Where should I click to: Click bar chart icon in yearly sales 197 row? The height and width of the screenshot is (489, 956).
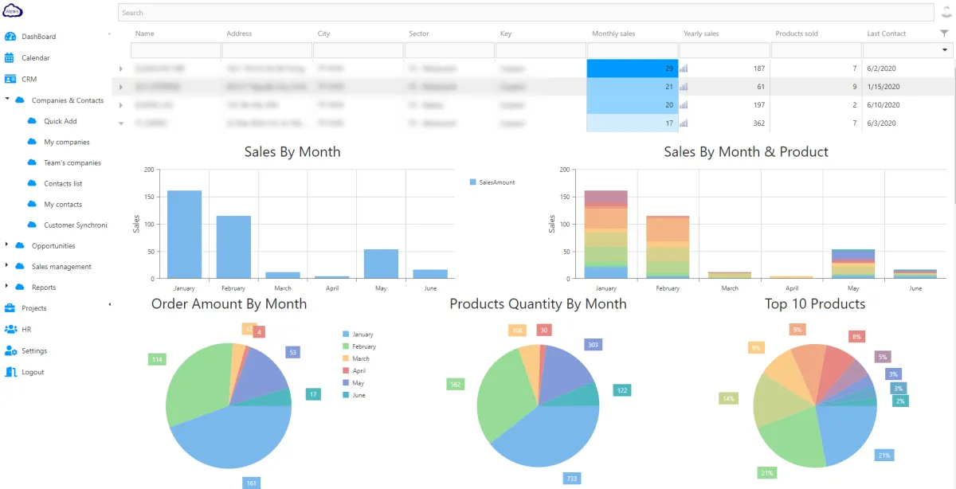(684, 105)
